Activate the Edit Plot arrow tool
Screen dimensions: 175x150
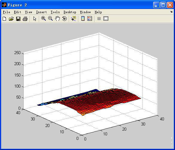pyautogui.click(x=35, y=19)
